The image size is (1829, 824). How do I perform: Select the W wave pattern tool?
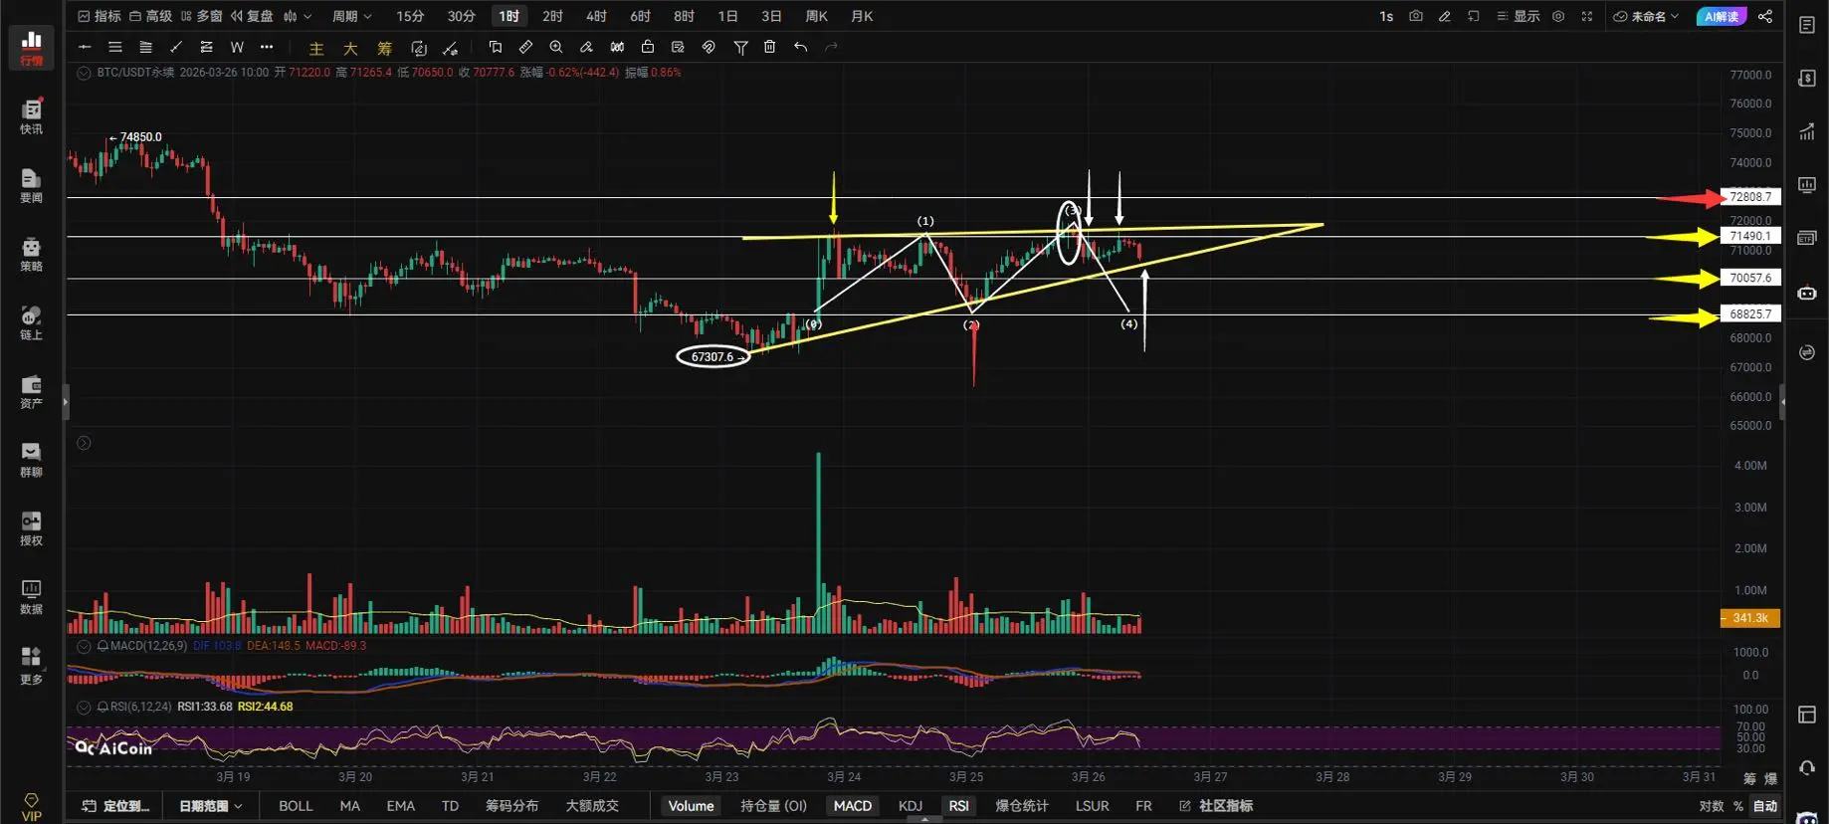tap(237, 47)
